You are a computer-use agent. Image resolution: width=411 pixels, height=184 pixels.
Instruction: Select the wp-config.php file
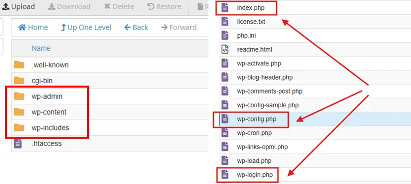(x=257, y=120)
